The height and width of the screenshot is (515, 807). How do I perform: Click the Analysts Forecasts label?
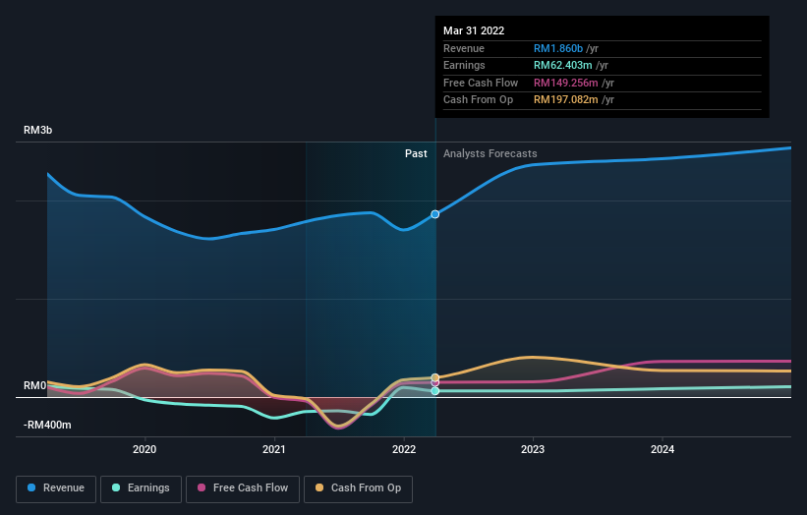[x=490, y=153]
